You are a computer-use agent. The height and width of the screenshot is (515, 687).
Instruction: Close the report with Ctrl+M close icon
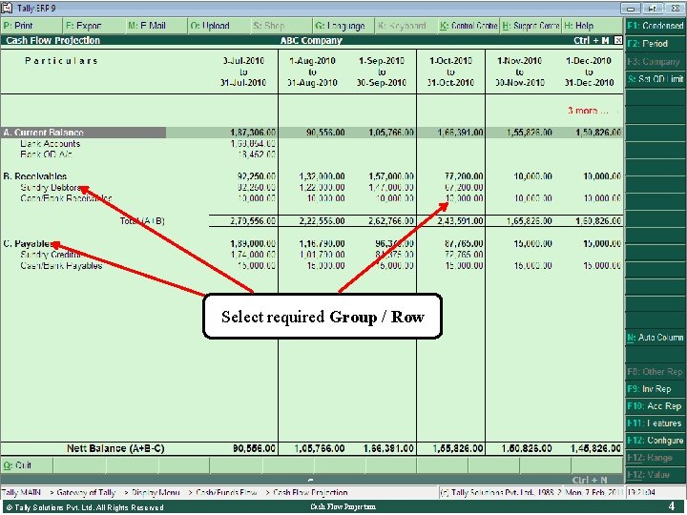point(617,40)
